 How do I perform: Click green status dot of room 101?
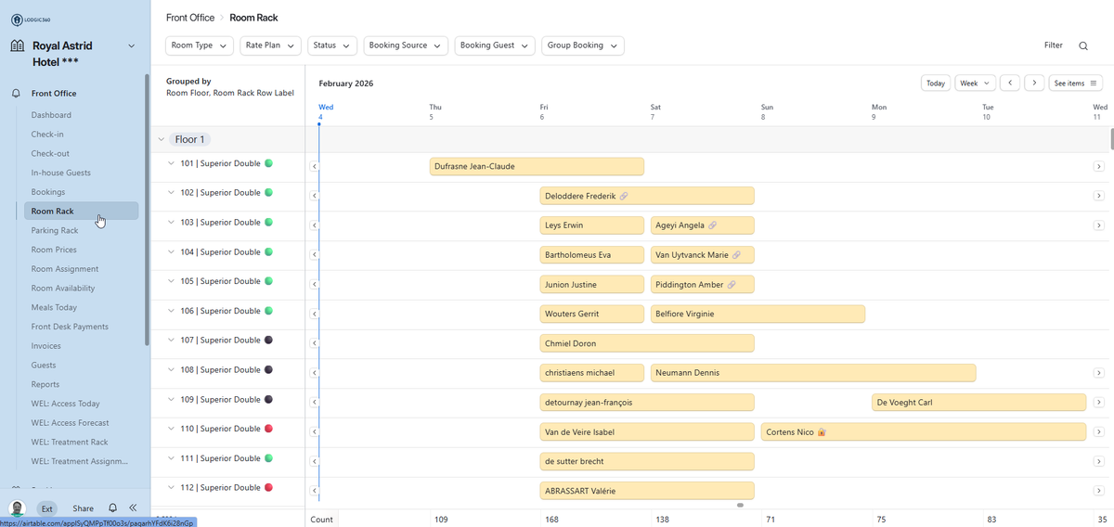(x=268, y=163)
